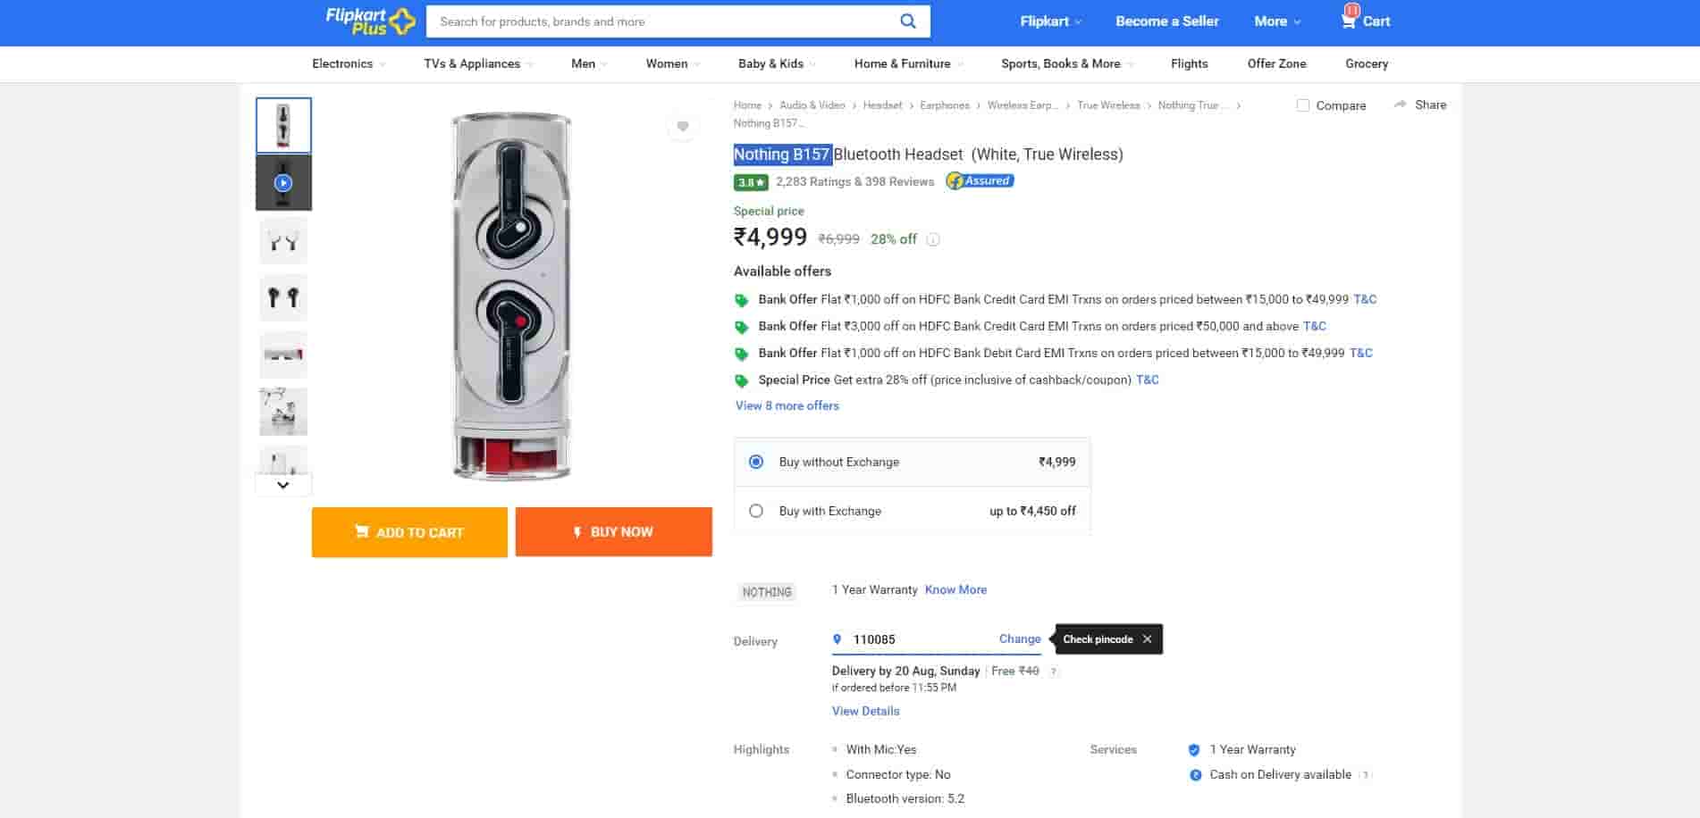Add product to wishlist heart icon
Viewport: 1700px width, 818px height.
pyautogui.click(x=683, y=127)
